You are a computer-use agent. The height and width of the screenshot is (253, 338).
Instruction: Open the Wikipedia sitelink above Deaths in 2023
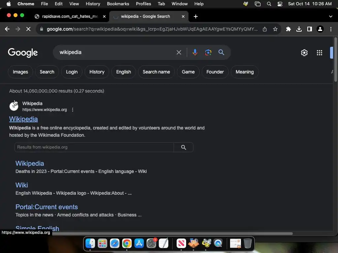(x=30, y=163)
